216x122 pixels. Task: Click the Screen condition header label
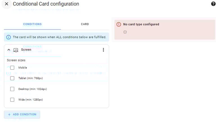[x=26, y=50]
